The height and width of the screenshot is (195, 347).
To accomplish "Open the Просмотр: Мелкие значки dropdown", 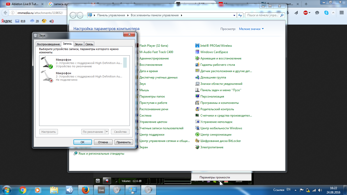I will click(x=251, y=29).
